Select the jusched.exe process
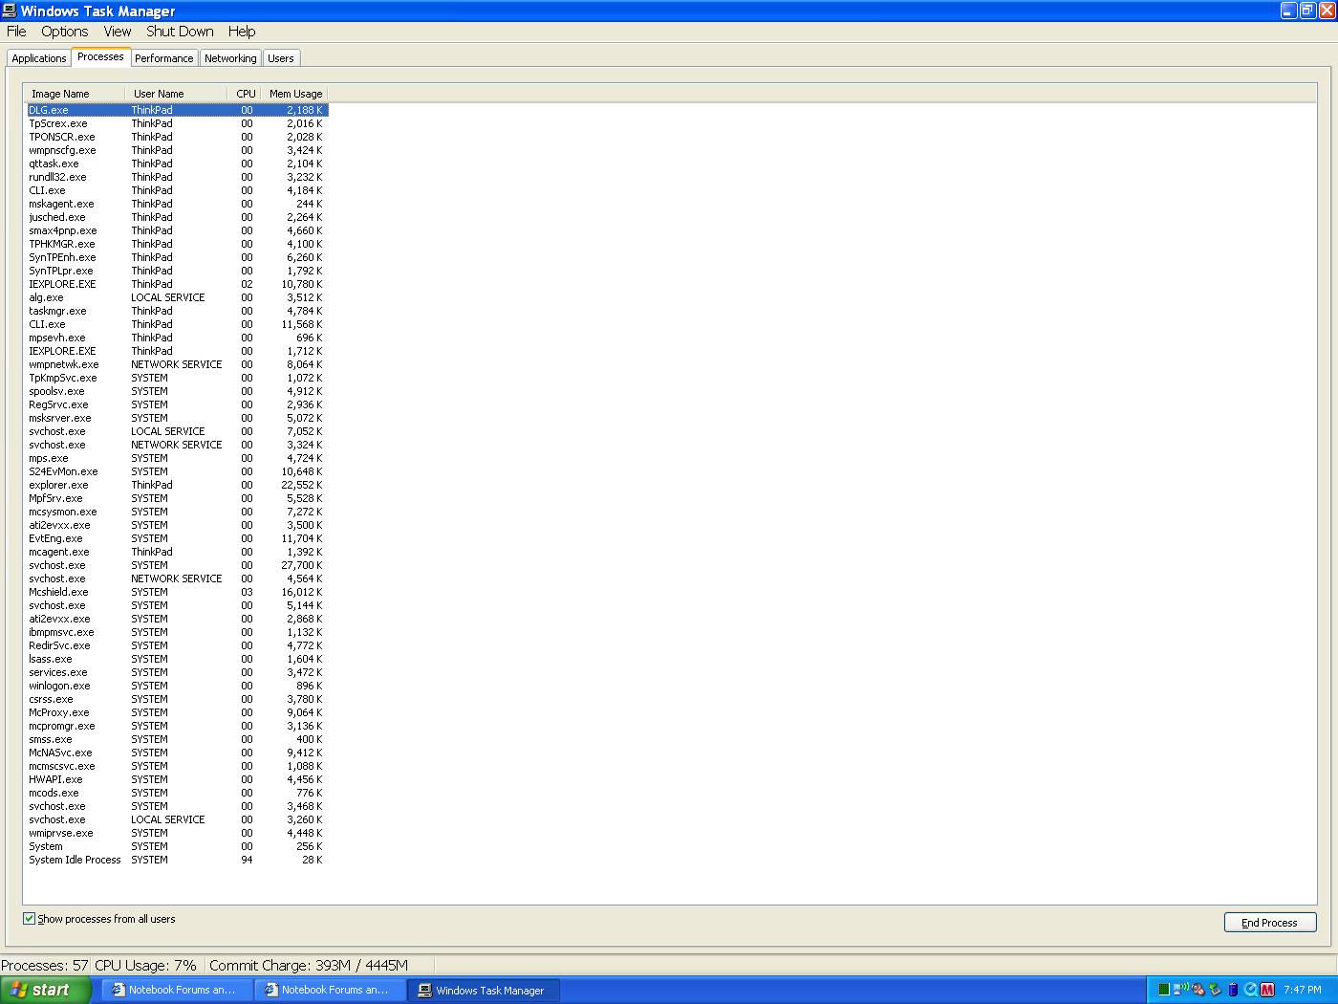This screenshot has width=1338, height=1004. [x=178, y=217]
